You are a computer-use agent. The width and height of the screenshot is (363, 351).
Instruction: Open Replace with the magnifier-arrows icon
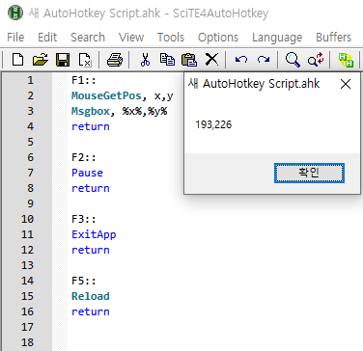click(316, 60)
